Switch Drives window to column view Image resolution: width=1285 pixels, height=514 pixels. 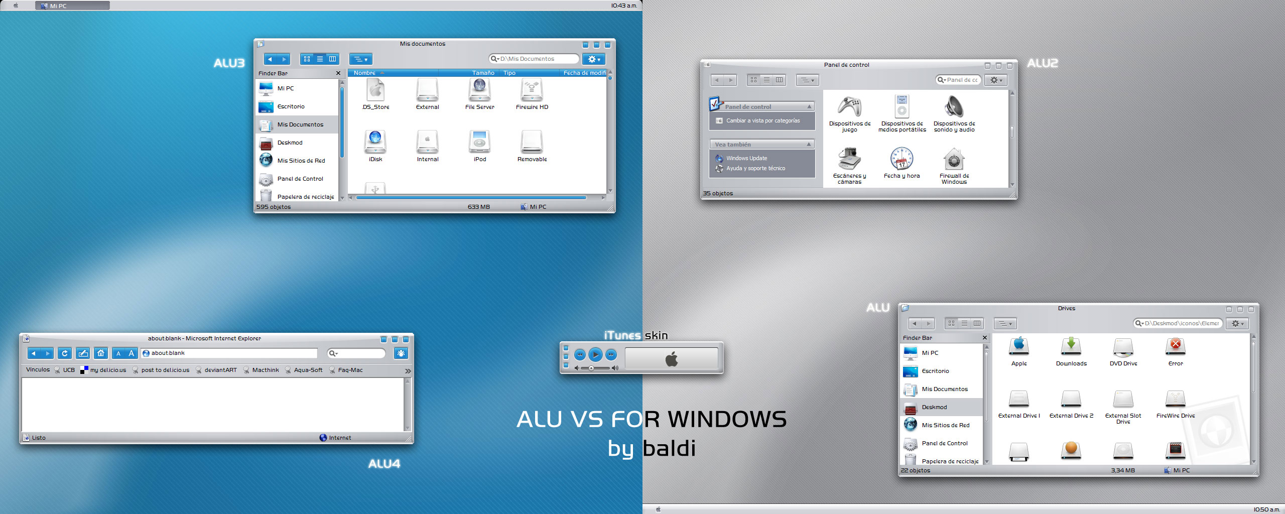click(977, 324)
